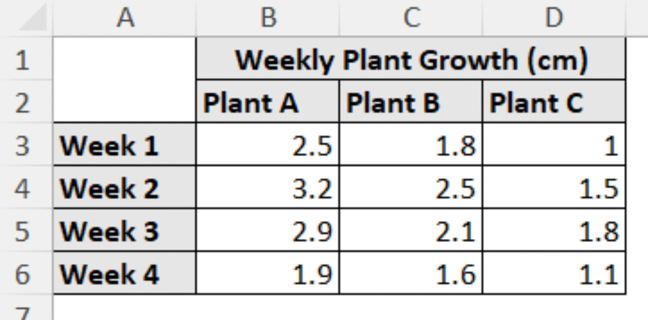Screen dimensions: 648x320
Task: Select column D header
Action: pos(554,18)
